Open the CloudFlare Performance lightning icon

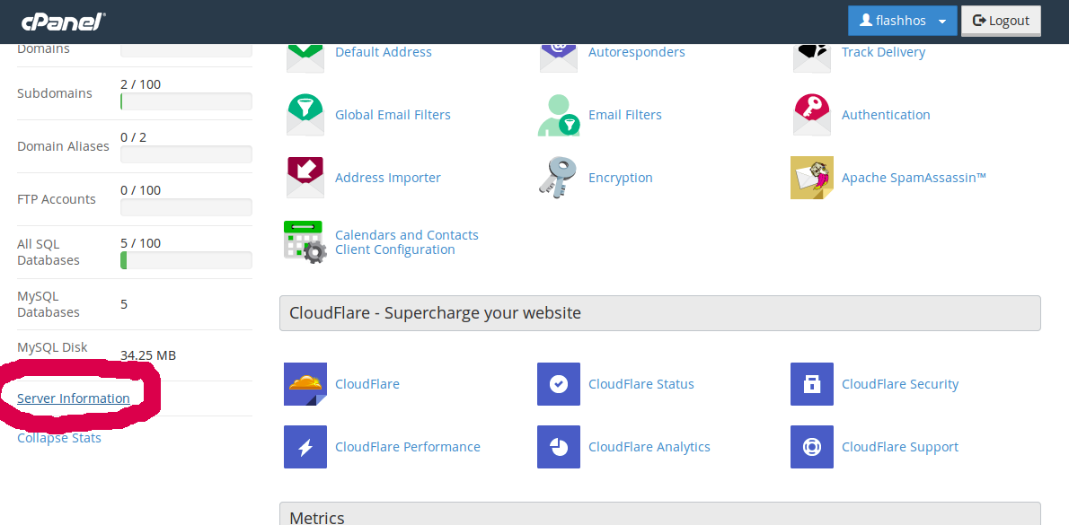[x=305, y=447]
